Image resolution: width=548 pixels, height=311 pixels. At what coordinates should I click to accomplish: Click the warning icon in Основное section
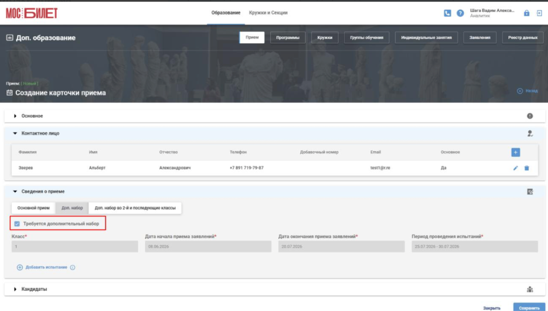(530, 116)
